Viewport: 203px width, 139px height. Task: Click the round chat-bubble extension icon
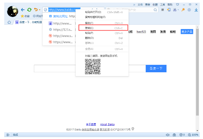[189, 10]
